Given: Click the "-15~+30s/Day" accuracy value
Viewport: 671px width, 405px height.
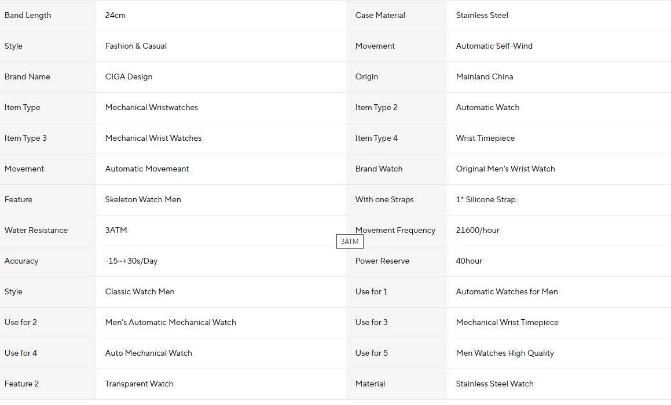Looking at the screenshot, I should [x=131, y=261].
